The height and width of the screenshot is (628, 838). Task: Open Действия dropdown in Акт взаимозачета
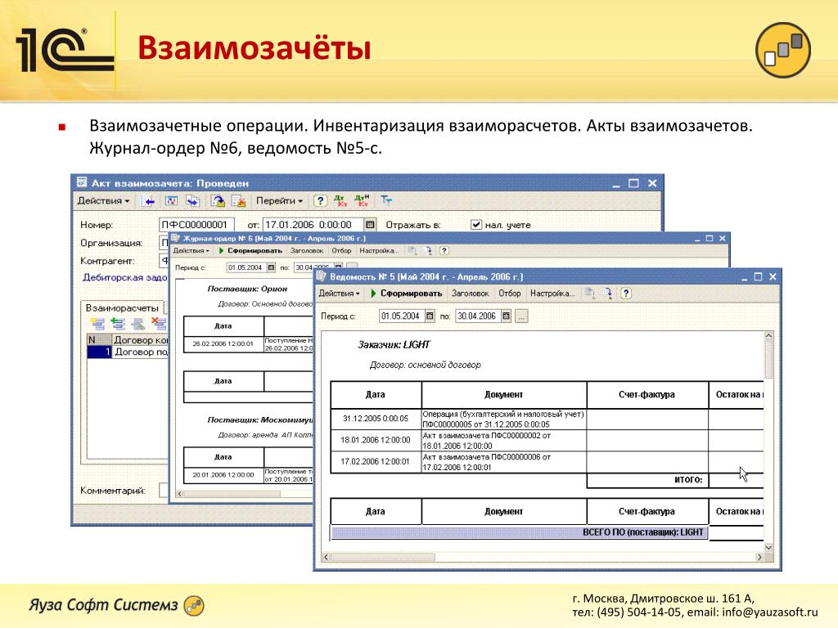pos(103,201)
